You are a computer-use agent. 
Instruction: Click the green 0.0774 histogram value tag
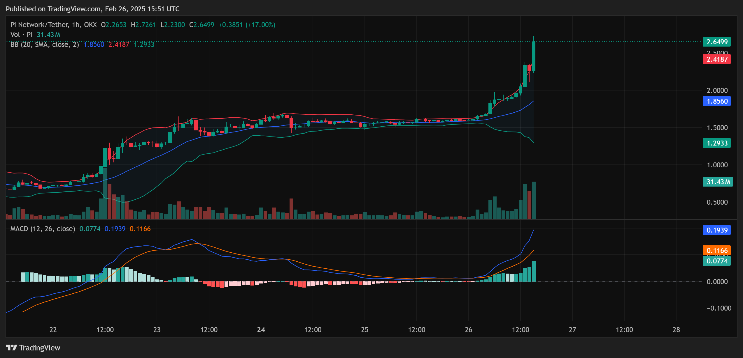717,261
